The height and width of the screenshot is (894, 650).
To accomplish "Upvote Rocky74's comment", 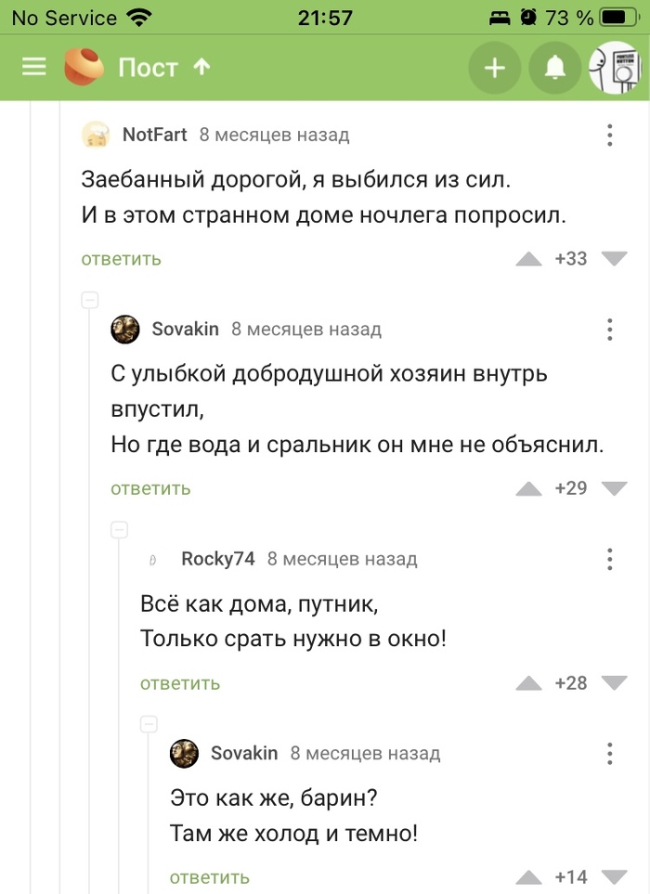I will 529,683.
